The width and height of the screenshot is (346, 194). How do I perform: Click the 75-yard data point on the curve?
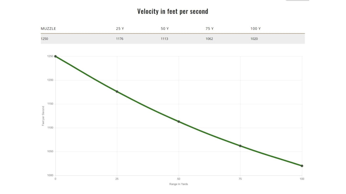(240, 146)
